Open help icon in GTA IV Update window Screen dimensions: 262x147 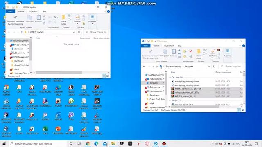click(108, 11)
